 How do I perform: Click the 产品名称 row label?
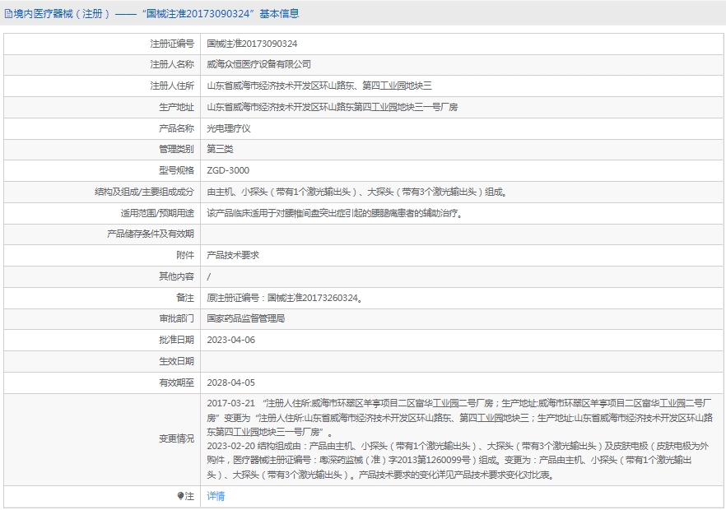click(x=176, y=128)
